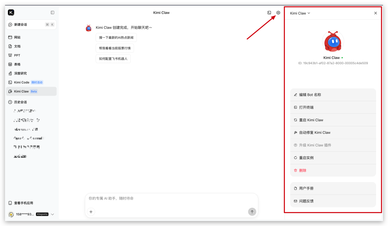
Task: Close the Kimi Claw settings panel
Action: 375,13
